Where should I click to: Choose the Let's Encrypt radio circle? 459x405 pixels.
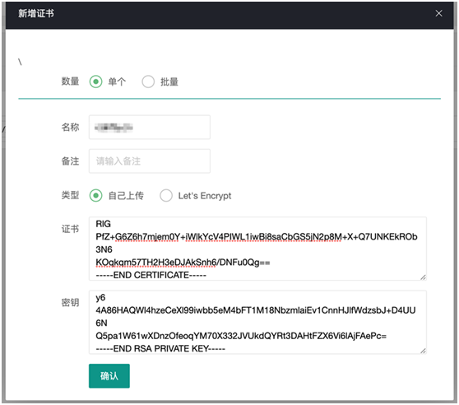click(x=166, y=195)
